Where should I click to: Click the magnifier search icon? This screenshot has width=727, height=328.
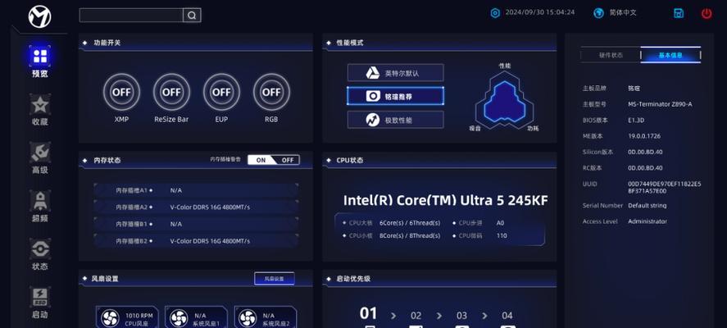(192, 16)
